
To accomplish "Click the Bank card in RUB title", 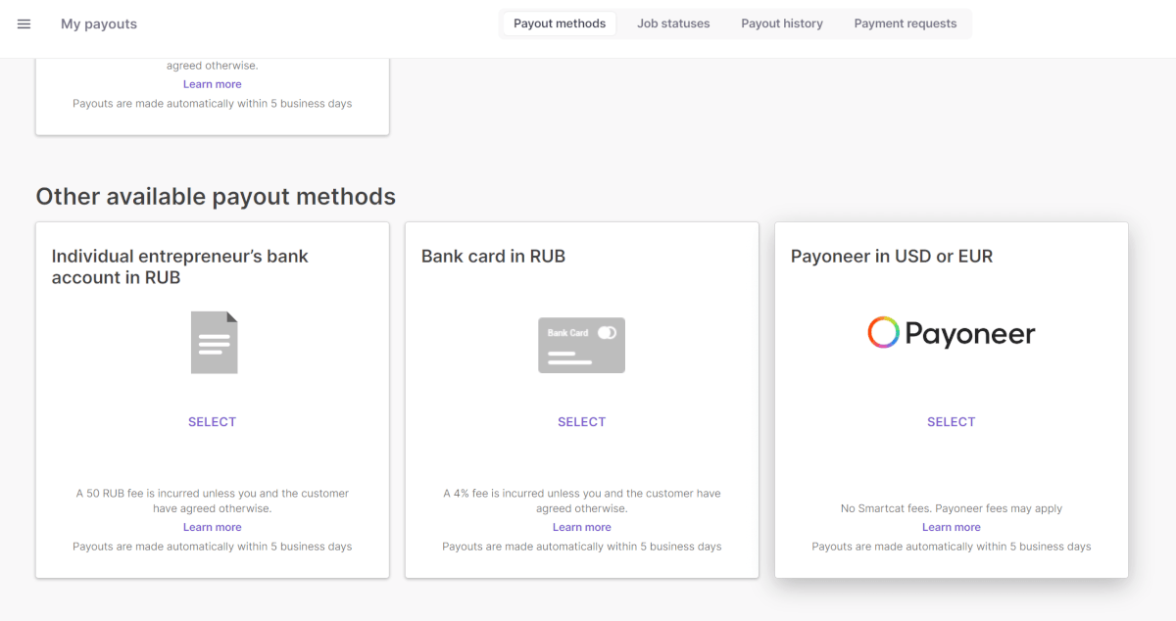I will 493,257.
